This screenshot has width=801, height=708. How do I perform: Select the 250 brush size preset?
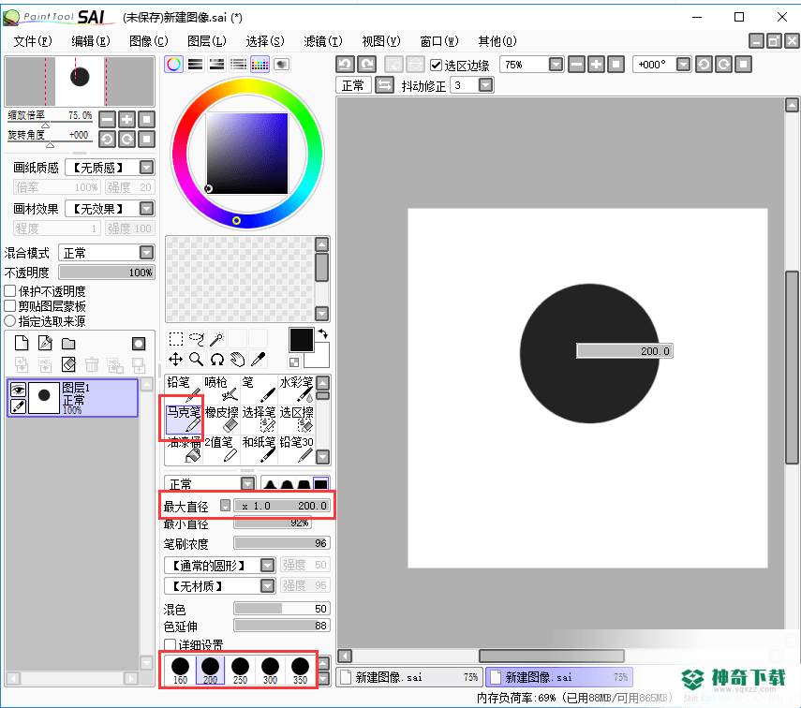pyautogui.click(x=240, y=671)
